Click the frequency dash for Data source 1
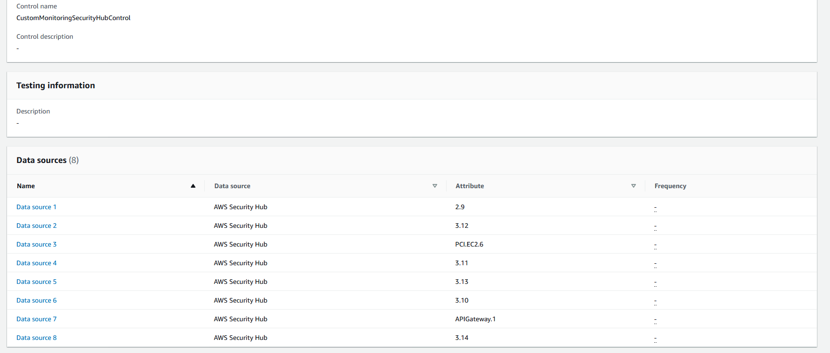830x353 pixels. click(x=656, y=208)
